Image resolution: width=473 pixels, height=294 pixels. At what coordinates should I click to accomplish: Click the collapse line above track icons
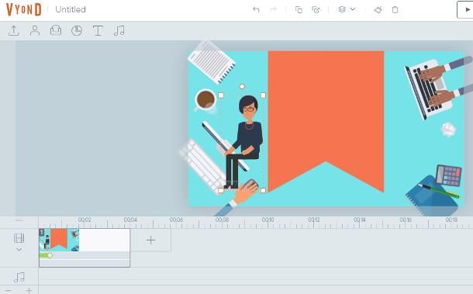pyautogui.click(x=19, y=220)
